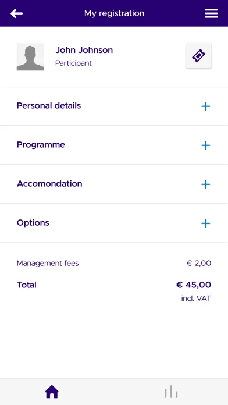The image size is (228, 405).
Task: Select the Options heading
Action: 33,223
